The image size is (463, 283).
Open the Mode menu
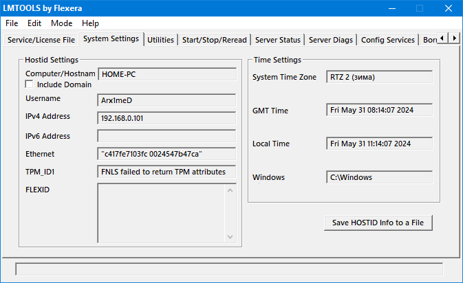point(61,23)
